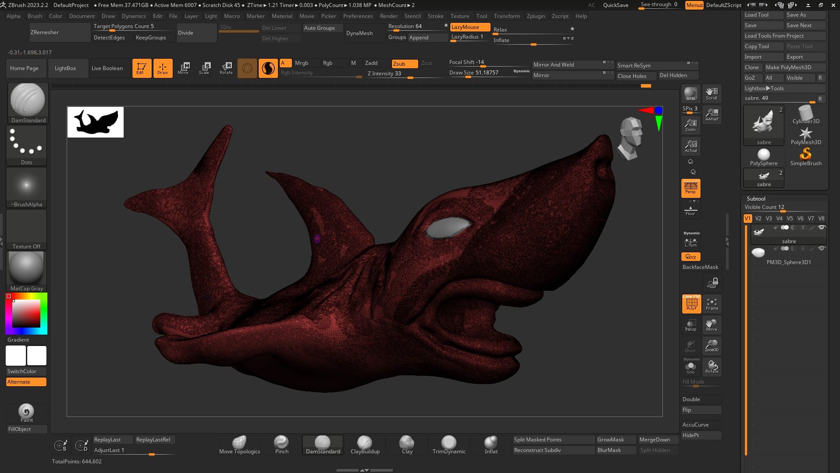Select the Move gizmo tool

click(183, 68)
